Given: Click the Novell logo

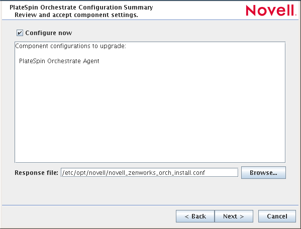Looking at the screenshot, I should click(x=271, y=11).
